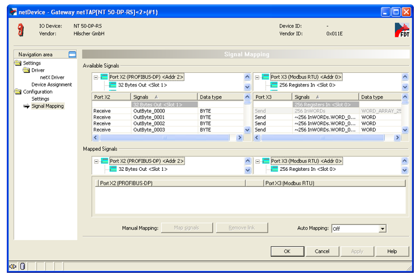Viewport: 417px width, 278px height.
Task: Open Device Assignment in navigation tree
Action: click(x=52, y=84)
